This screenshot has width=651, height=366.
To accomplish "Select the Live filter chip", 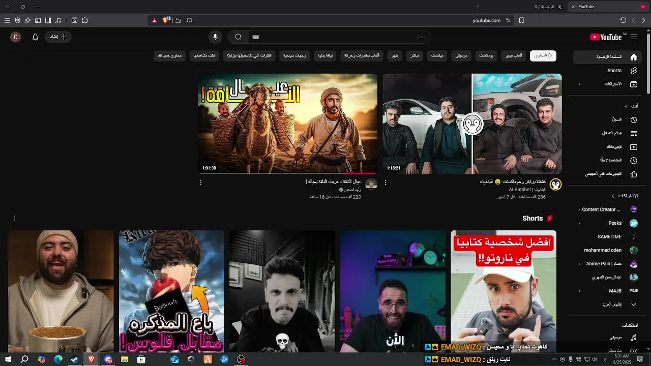I will pyautogui.click(x=415, y=56).
